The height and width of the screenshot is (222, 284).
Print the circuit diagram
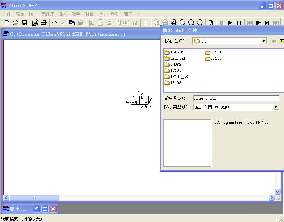click(44, 23)
